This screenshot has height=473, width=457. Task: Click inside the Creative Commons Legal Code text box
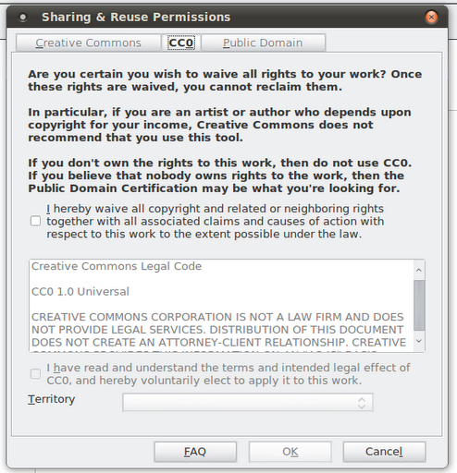click(x=221, y=306)
